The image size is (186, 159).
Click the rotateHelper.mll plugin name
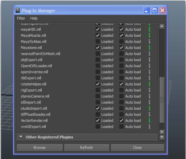click(33, 84)
